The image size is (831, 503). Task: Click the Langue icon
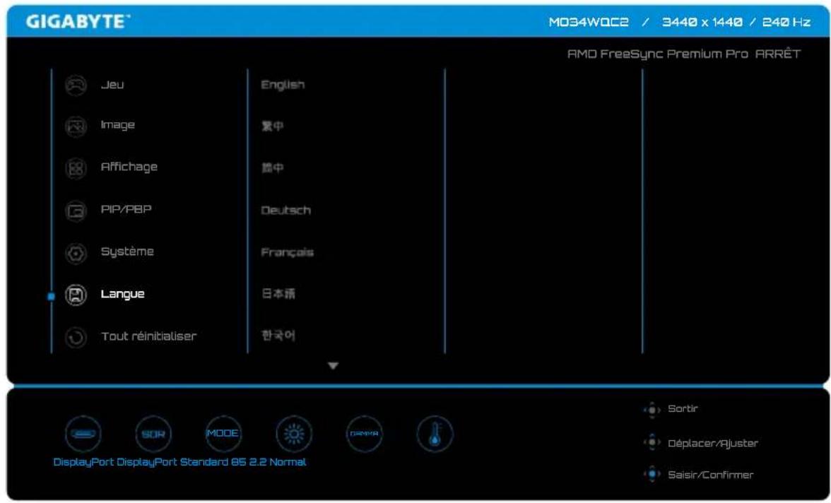click(76, 295)
